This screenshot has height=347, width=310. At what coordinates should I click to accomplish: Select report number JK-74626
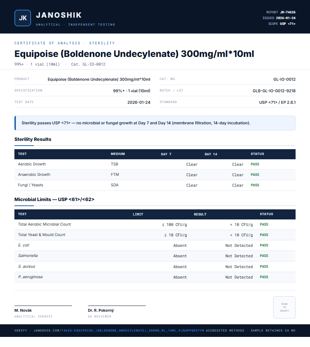click(288, 12)
